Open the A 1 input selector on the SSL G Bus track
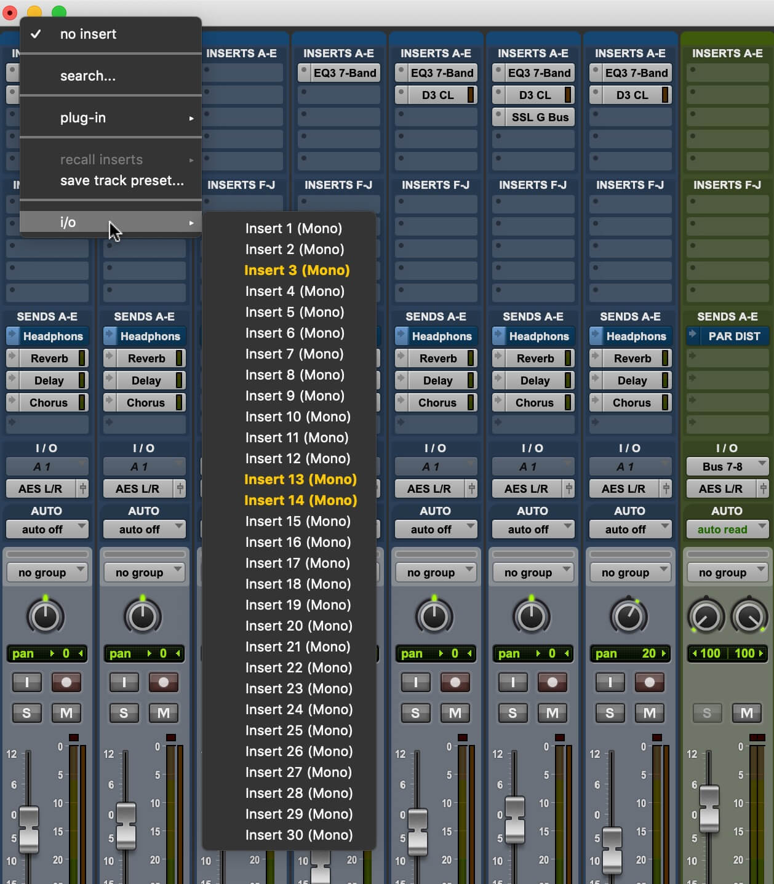The height and width of the screenshot is (884, 774). coord(533,466)
